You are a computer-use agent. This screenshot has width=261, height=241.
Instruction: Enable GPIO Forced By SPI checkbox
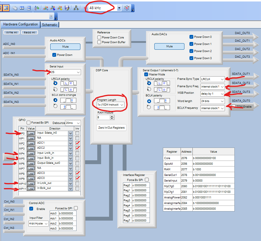tap(28, 123)
